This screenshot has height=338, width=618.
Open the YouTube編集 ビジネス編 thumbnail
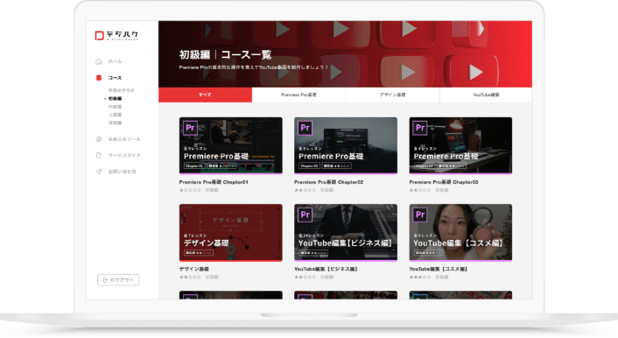[x=346, y=233]
